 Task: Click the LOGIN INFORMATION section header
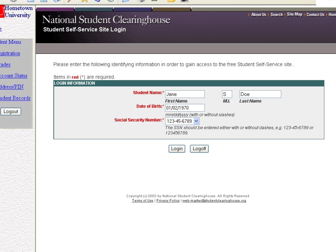74,83
